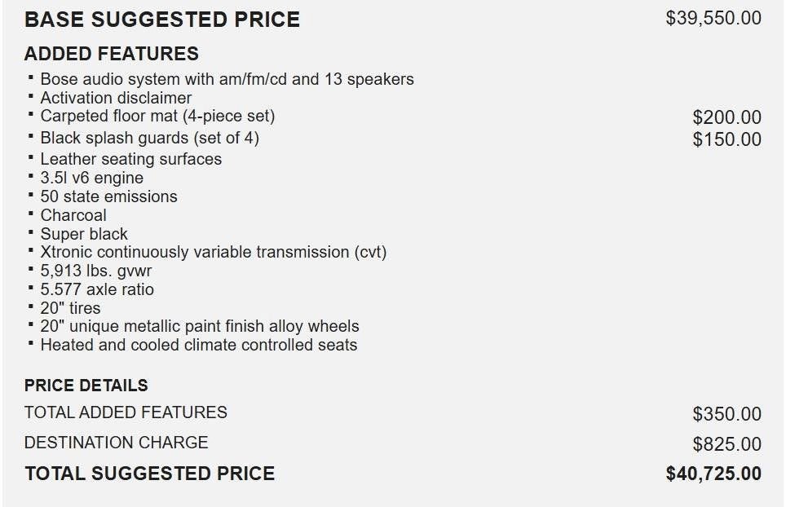The width and height of the screenshot is (786, 507).
Task: Click the 50 state emissions item
Action: click(x=108, y=196)
